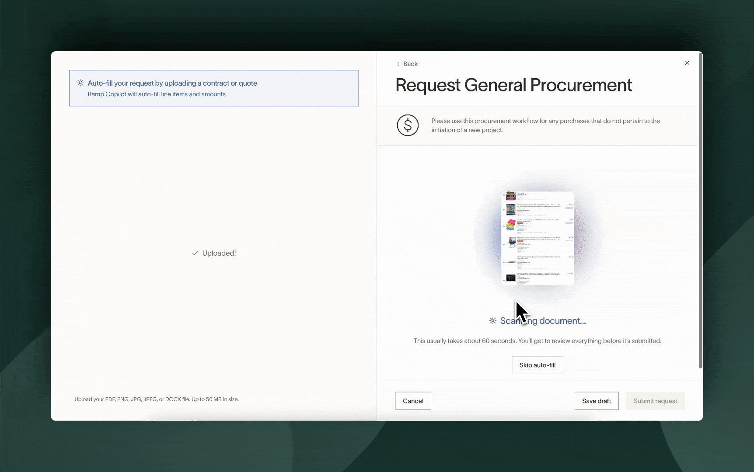Click 'Ramp Copilot will auto-fill line items' text
This screenshot has width=754, height=472.
(157, 94)
